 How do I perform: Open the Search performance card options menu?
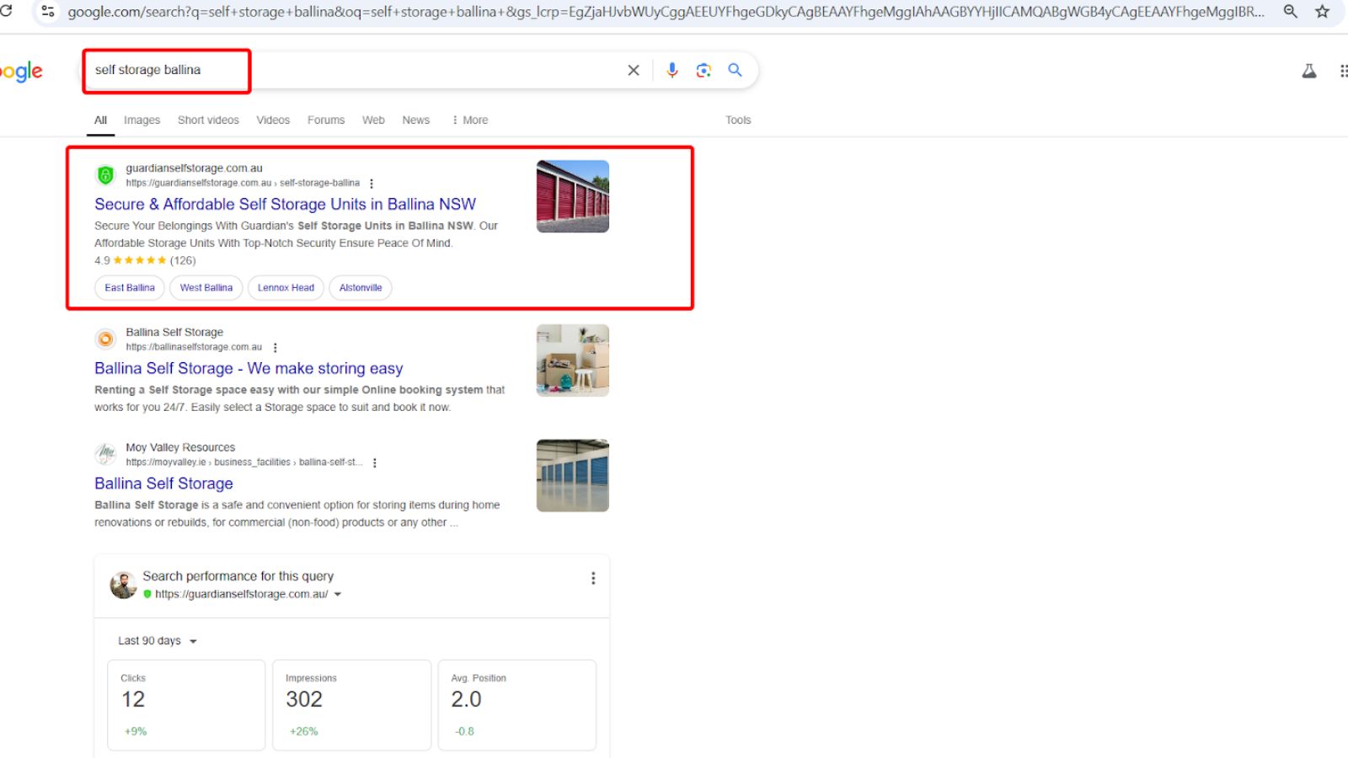click(x=593, y=578)
